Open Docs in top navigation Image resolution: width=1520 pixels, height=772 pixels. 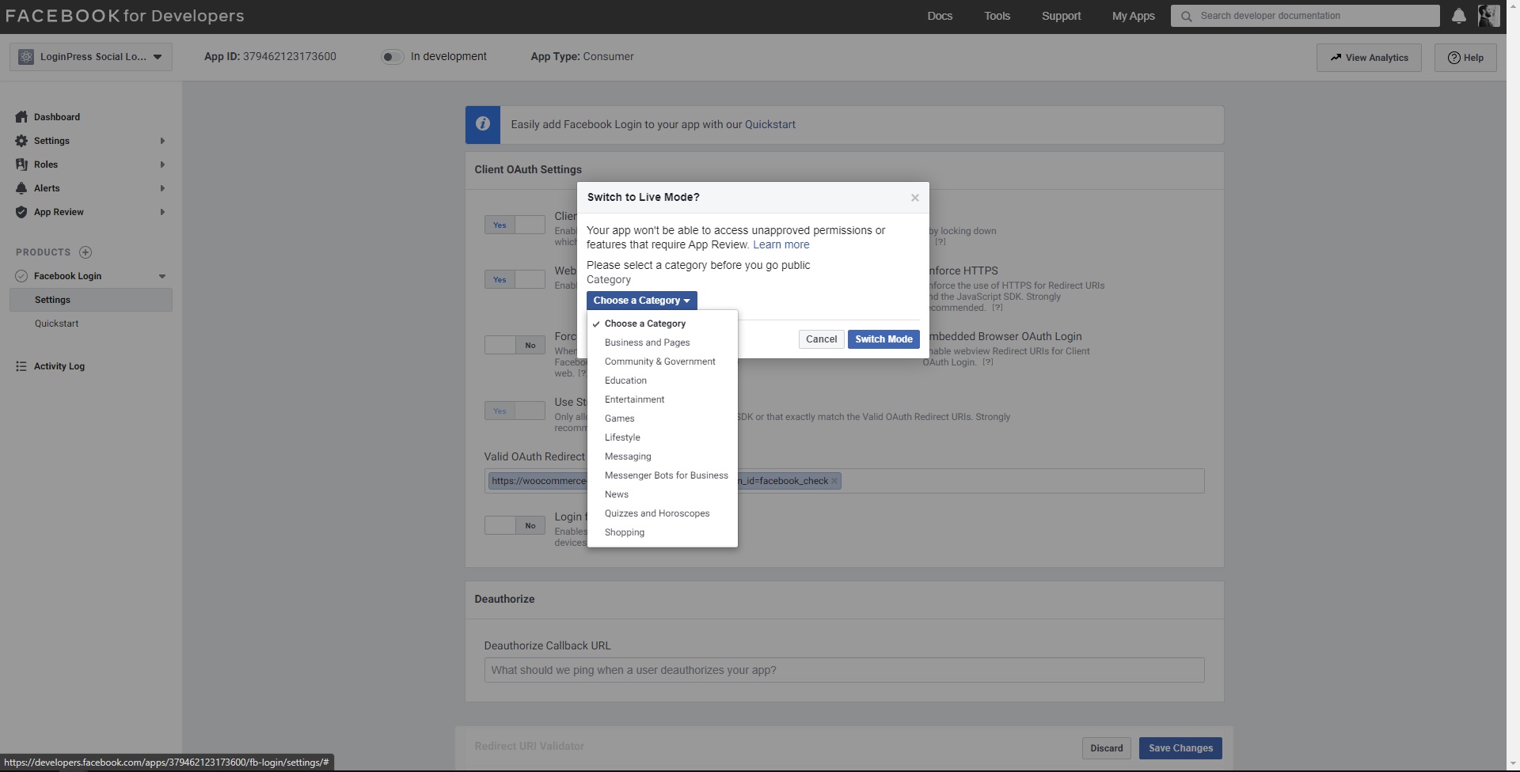(940, 16)
